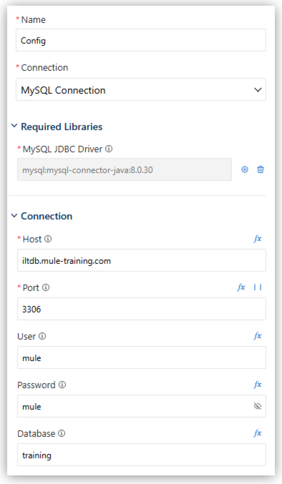Click the Port label text
This screenshot has width=282, height=484.
(x=31, y=288)
